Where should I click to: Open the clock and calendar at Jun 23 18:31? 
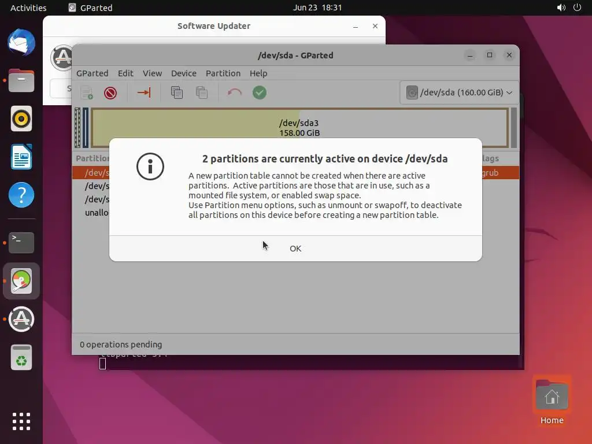(x=317, y=8)
